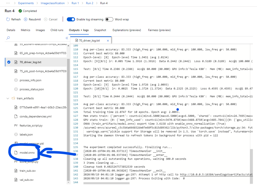Screen dimensions: 257x190
Task: Turn on the Word wrap toggle
Action: (x=109, y=19)
